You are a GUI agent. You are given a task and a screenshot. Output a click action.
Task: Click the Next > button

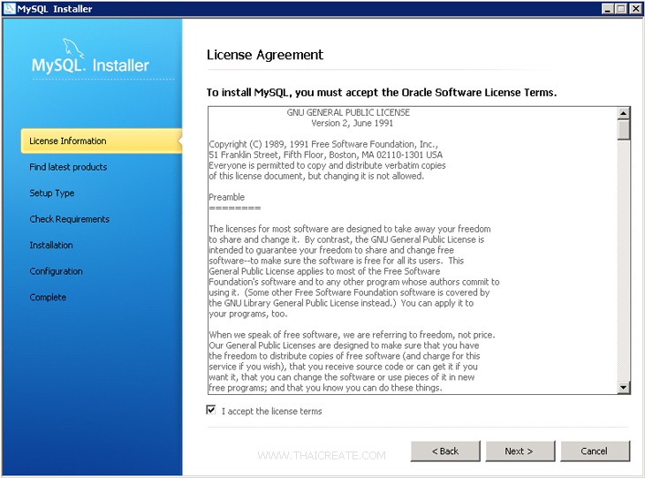pos(520,451)
